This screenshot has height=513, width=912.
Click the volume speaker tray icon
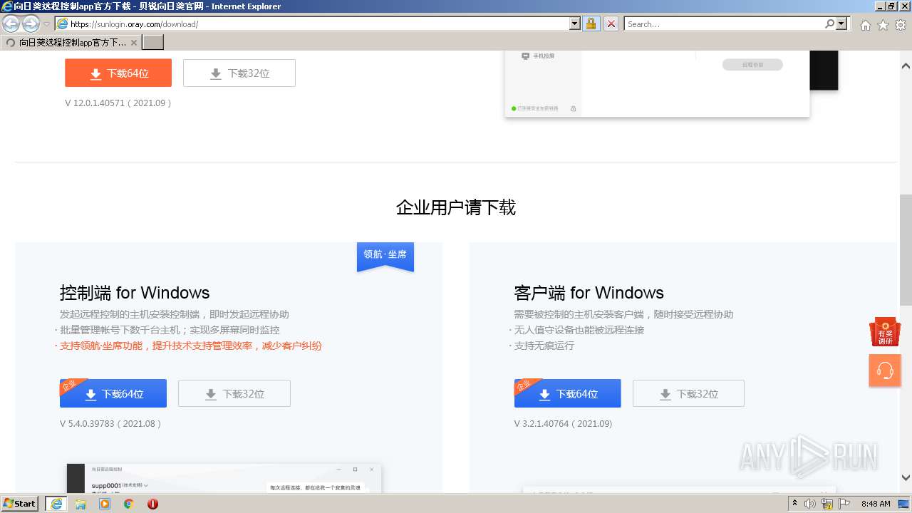810,504
